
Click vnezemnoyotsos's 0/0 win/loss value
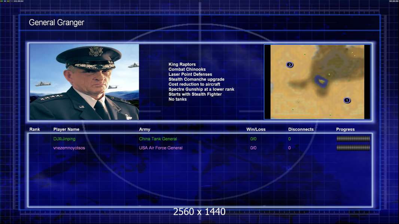(x=253, y=148)
